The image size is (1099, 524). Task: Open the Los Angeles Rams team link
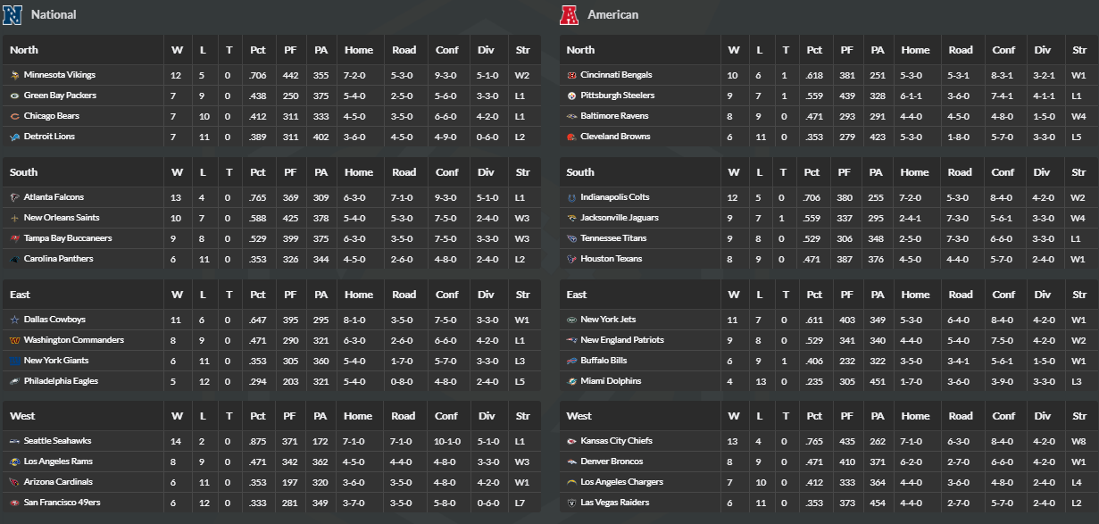[58, 462]
